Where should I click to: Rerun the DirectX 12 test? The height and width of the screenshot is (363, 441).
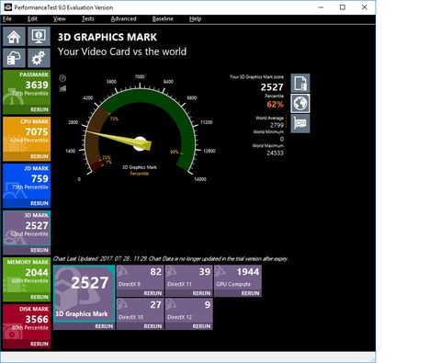pyautogui.click(x=201, y=326)
